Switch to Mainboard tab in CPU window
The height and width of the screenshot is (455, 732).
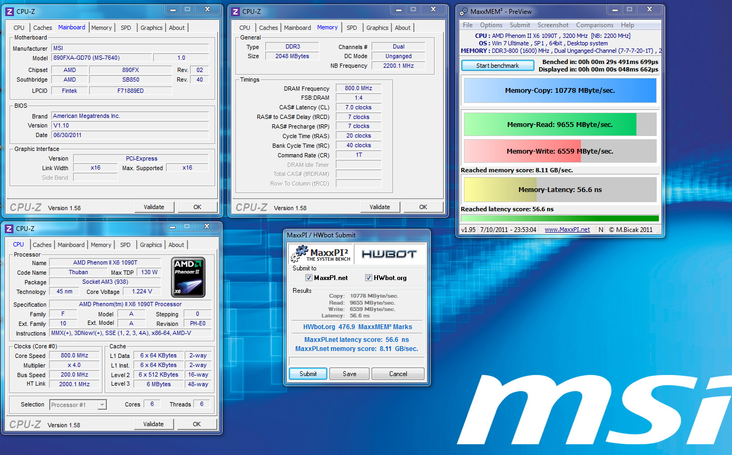pos(71,245)
